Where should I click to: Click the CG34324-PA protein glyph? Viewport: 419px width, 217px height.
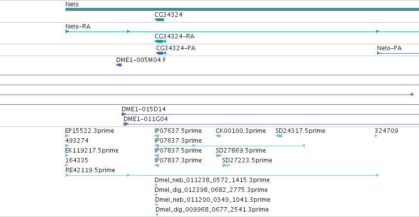click(161, 53)
